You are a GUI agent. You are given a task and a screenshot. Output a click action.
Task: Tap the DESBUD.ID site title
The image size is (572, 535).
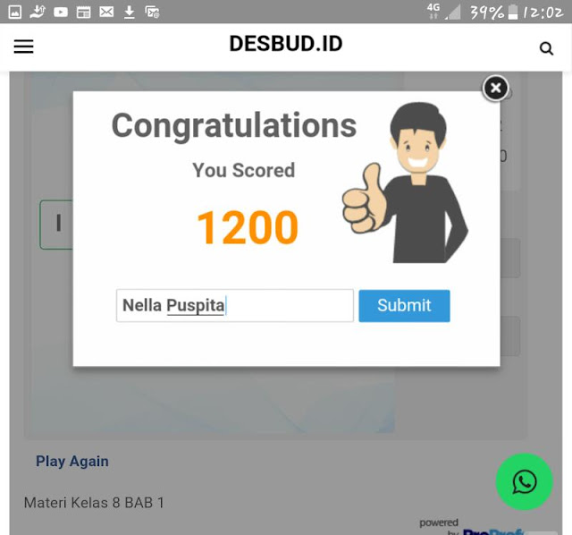(286, 44)
